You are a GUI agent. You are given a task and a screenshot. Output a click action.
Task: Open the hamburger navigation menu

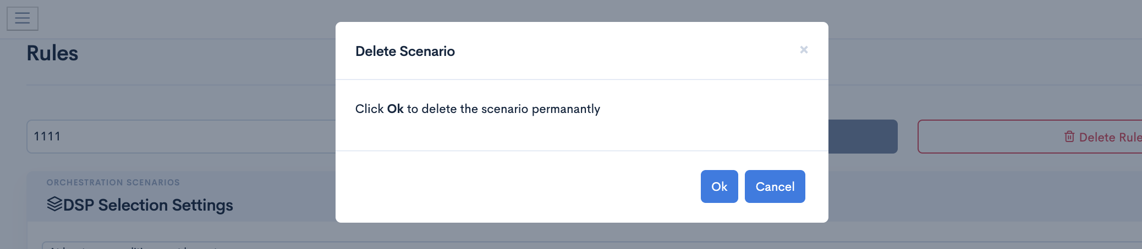(x=23, y=18)
